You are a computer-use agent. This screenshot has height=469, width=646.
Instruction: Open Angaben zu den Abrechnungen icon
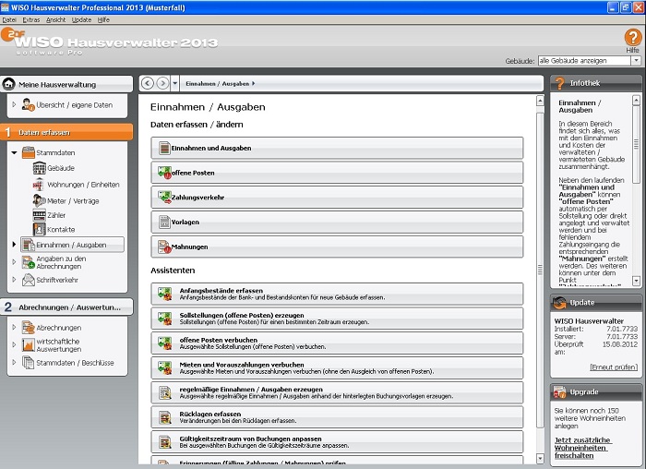click(x=28, y=262)
